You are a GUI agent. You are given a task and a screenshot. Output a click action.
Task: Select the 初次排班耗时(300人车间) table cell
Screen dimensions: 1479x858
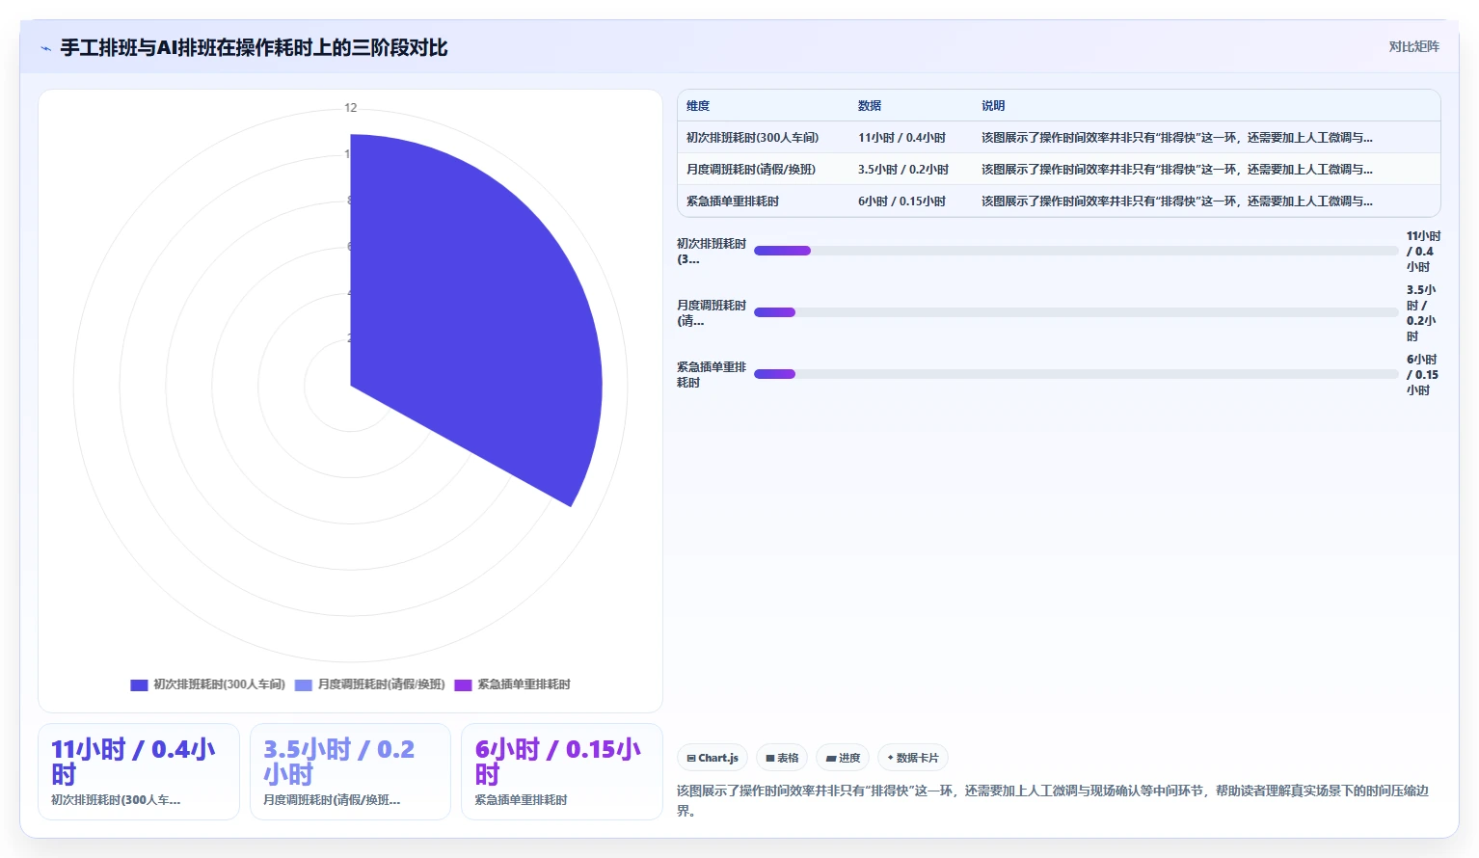pyautogui.click(x=752, y=138)
